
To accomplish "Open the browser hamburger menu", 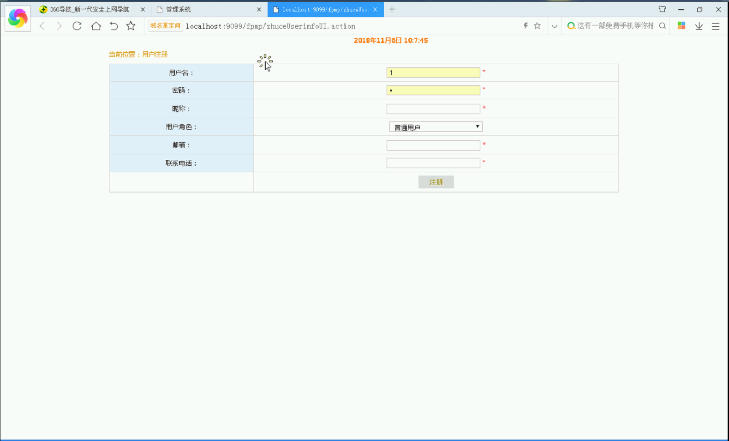I will tap(716, 26).
